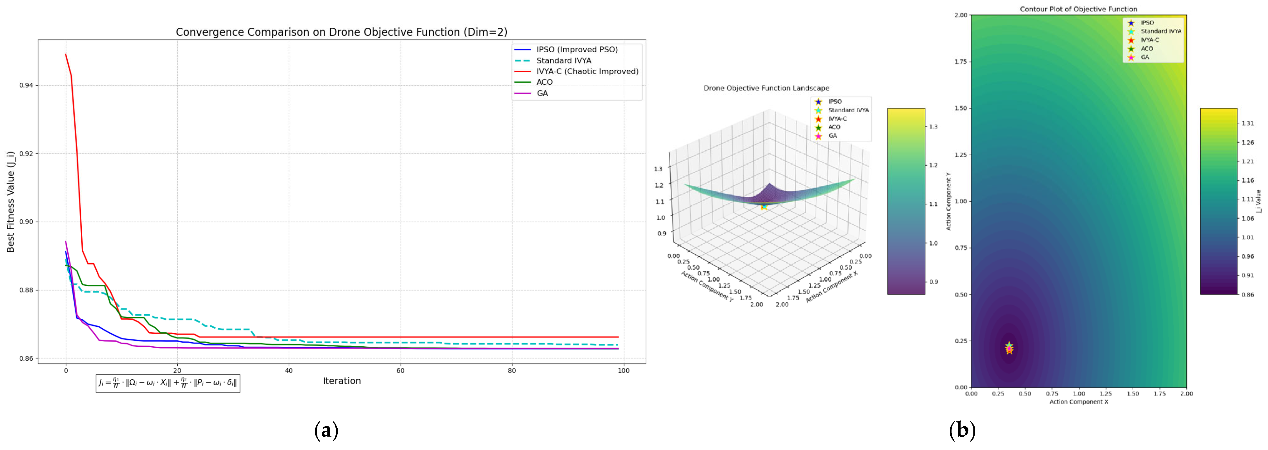Click the J_i formula box below the convergence plot
Image resolution: width=1268 pixels, height=450 pixels.
168,383
